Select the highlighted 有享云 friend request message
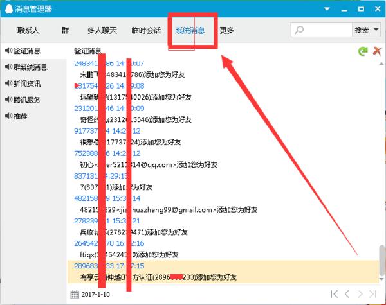The width and height of the screenshot is (386, 305). [x=158, y=277]
